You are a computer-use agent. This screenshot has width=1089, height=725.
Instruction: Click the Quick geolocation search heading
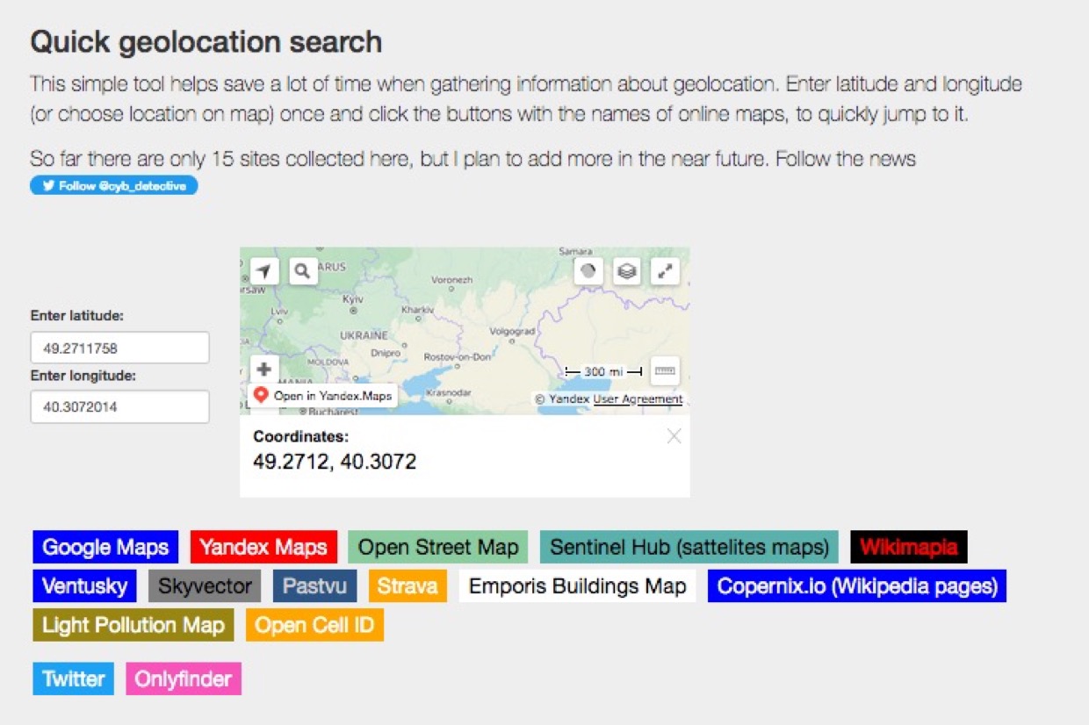(206, 41)
